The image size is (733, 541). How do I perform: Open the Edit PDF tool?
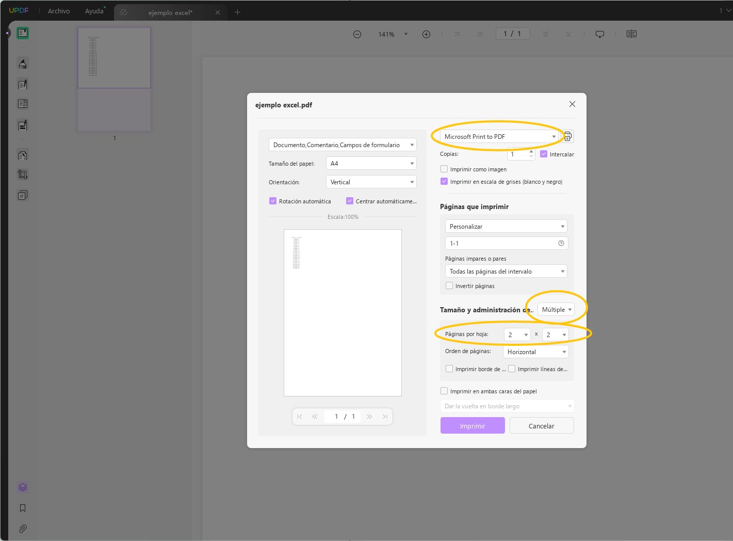(x=23, y=84)
